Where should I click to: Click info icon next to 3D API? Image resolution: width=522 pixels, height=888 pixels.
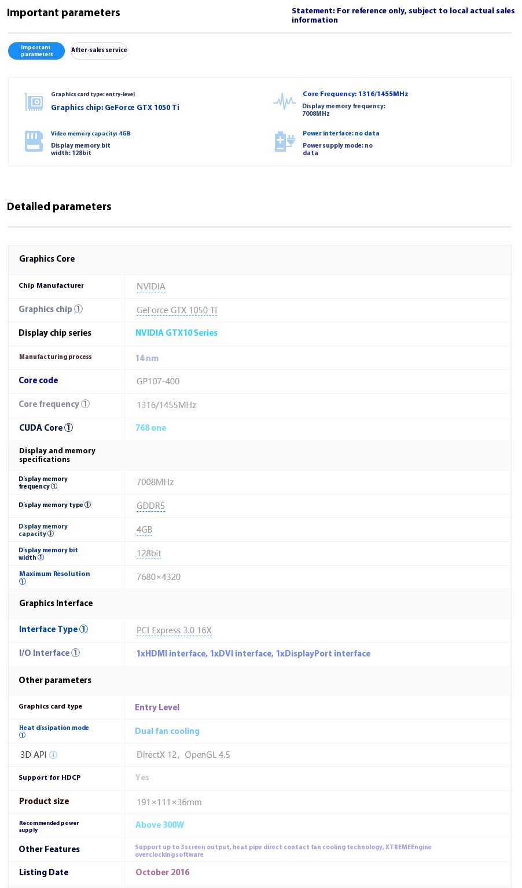pos(53,755)
